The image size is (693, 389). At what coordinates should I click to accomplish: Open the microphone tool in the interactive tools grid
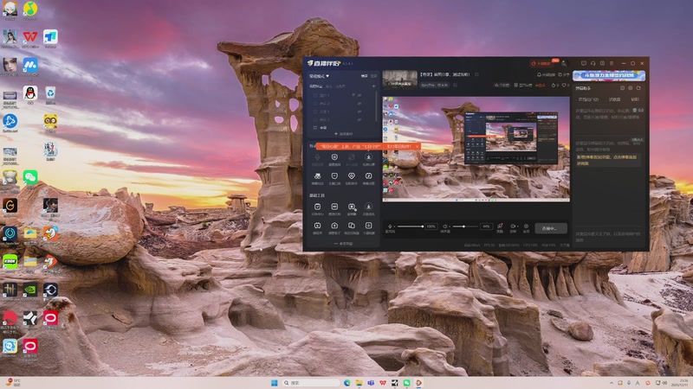click(317, 157)
